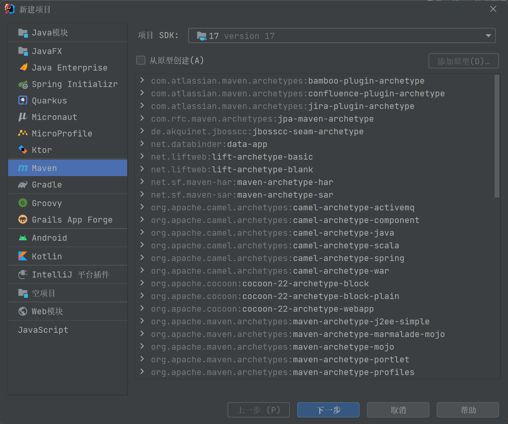The width and height of the screenshot is (508, 424).
Task: Click the Android robot icon
Action: pyautogui.click(x=23, y=238)
